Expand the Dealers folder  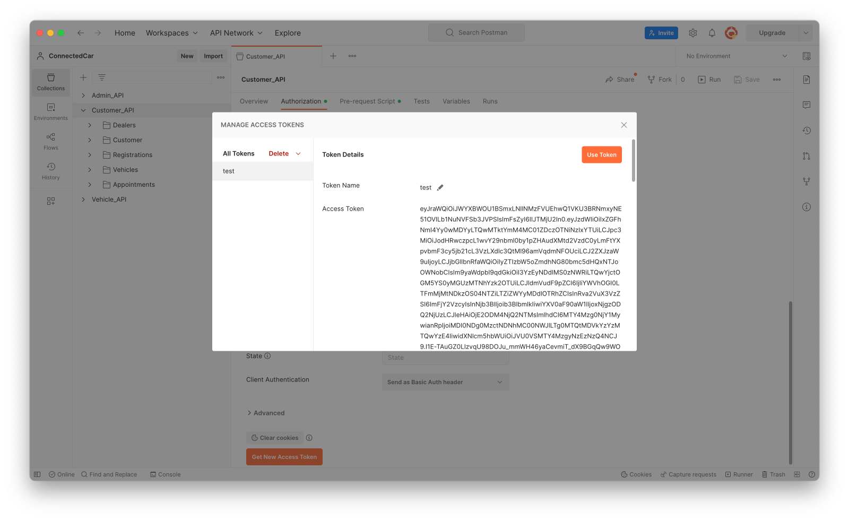[90, 125]
